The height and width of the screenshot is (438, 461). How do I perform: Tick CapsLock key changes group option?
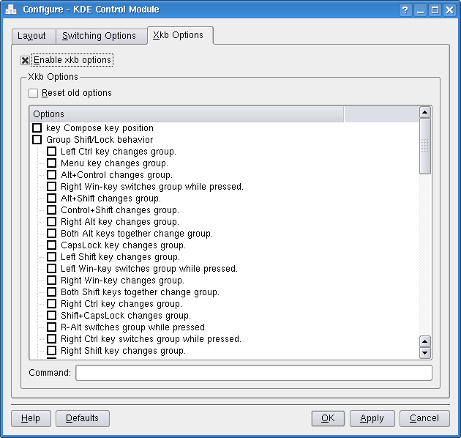click(x=51, y=245)
